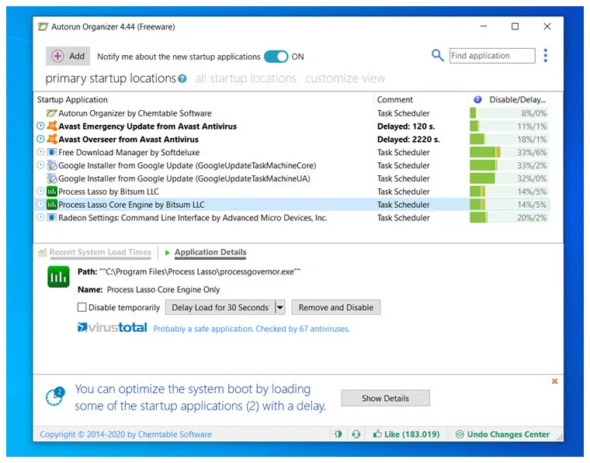The image size is (590, 463).
Task: Click the clock icon beside Avast Overseer
Action: [x=40, y=139]
